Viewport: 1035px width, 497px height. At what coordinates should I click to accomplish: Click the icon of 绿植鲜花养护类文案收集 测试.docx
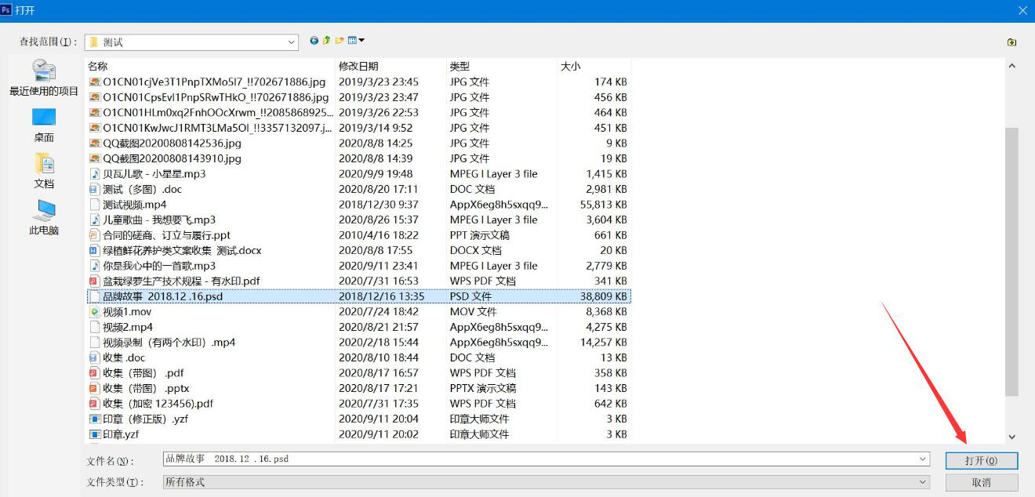[x=95, y=250]
